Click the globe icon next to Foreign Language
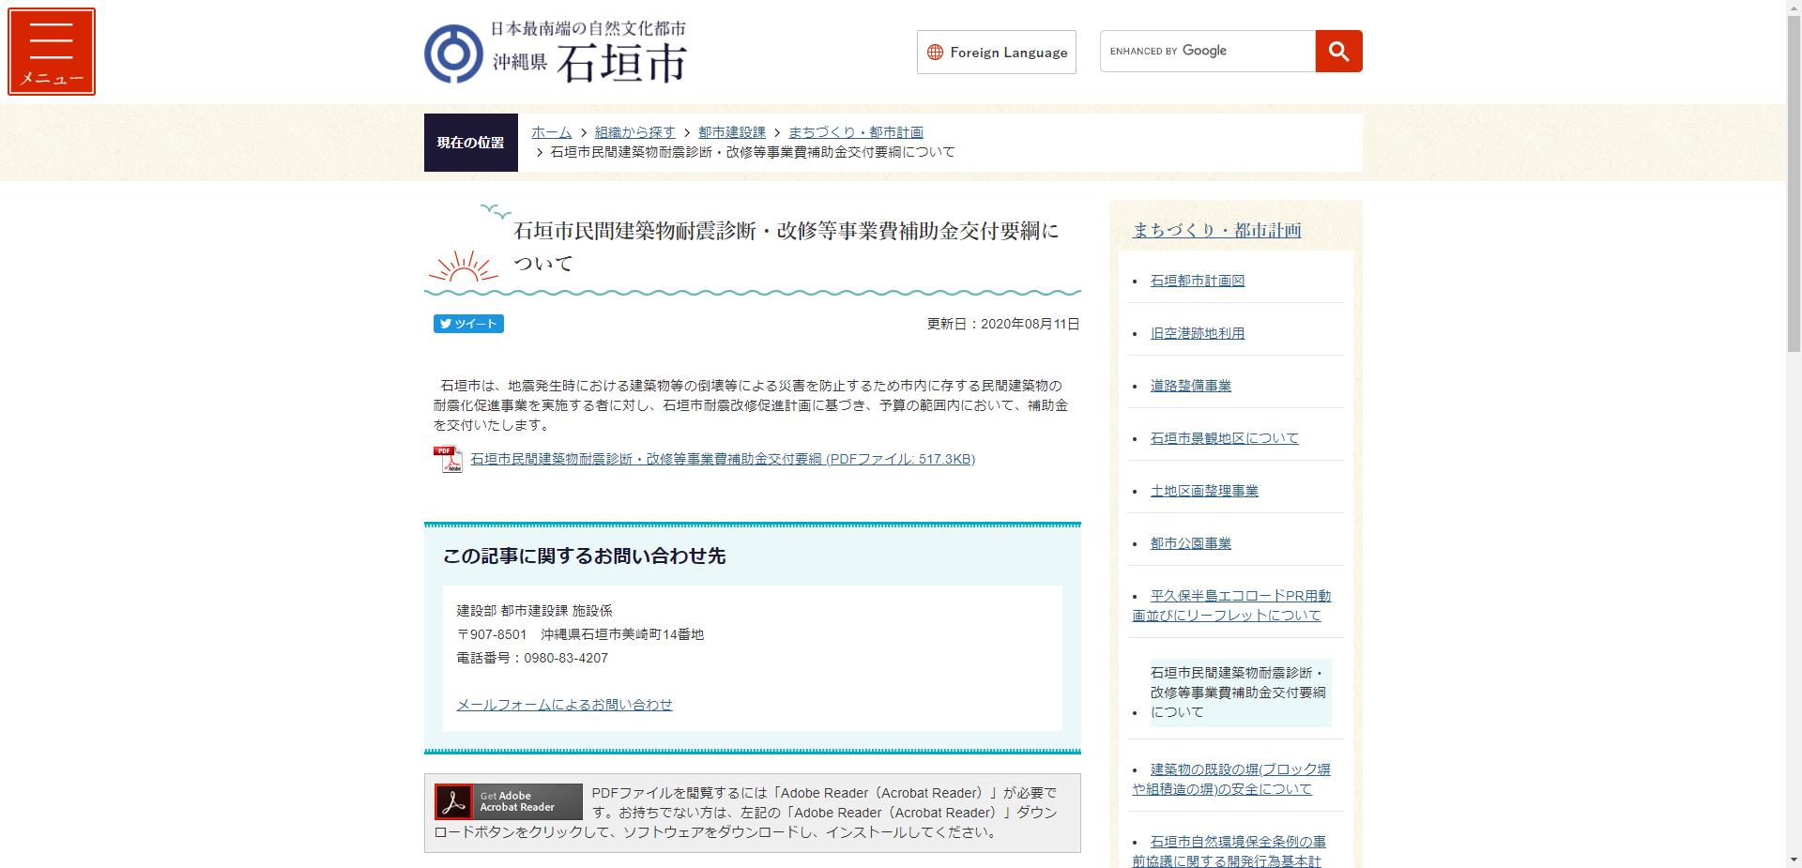The height and width of the screenshot is (868, 1802). 934,53
